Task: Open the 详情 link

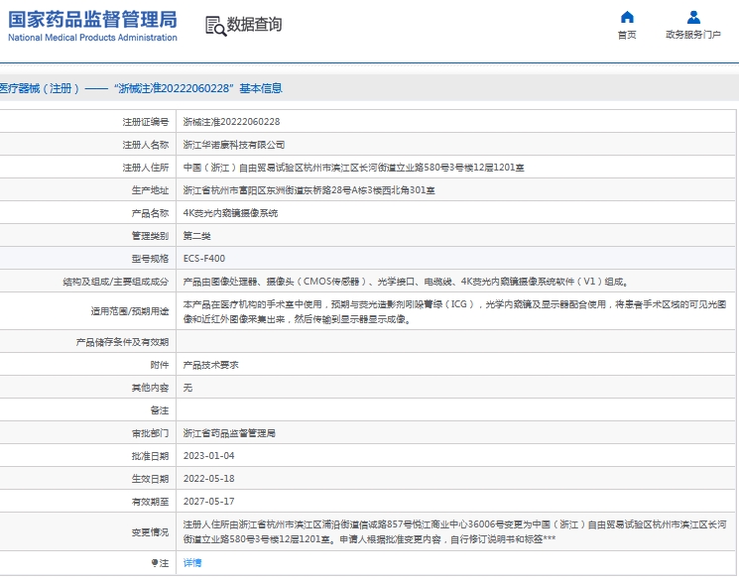Action: click(x=192, y=563)
